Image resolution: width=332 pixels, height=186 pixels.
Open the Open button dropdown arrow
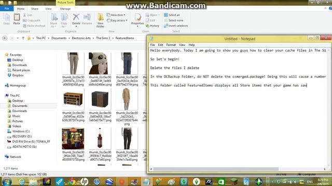click(x=159, y=15)
